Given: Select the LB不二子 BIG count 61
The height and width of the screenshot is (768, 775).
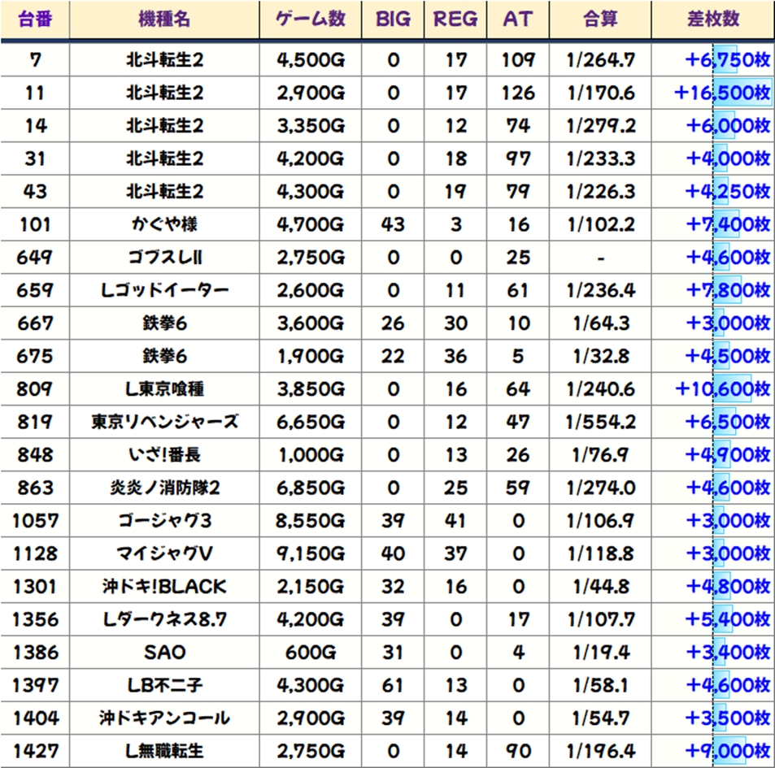Looking at the screenshot, I should point(393,685).
